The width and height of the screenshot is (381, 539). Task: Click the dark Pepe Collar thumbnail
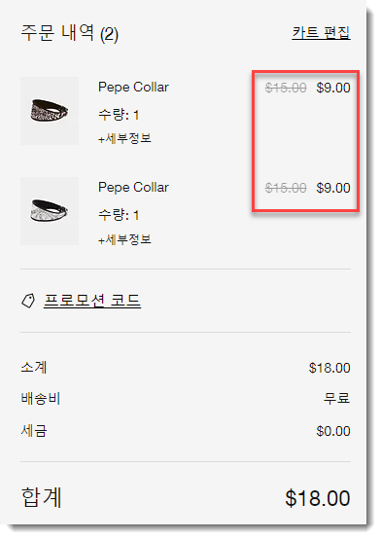pos(50,111)
